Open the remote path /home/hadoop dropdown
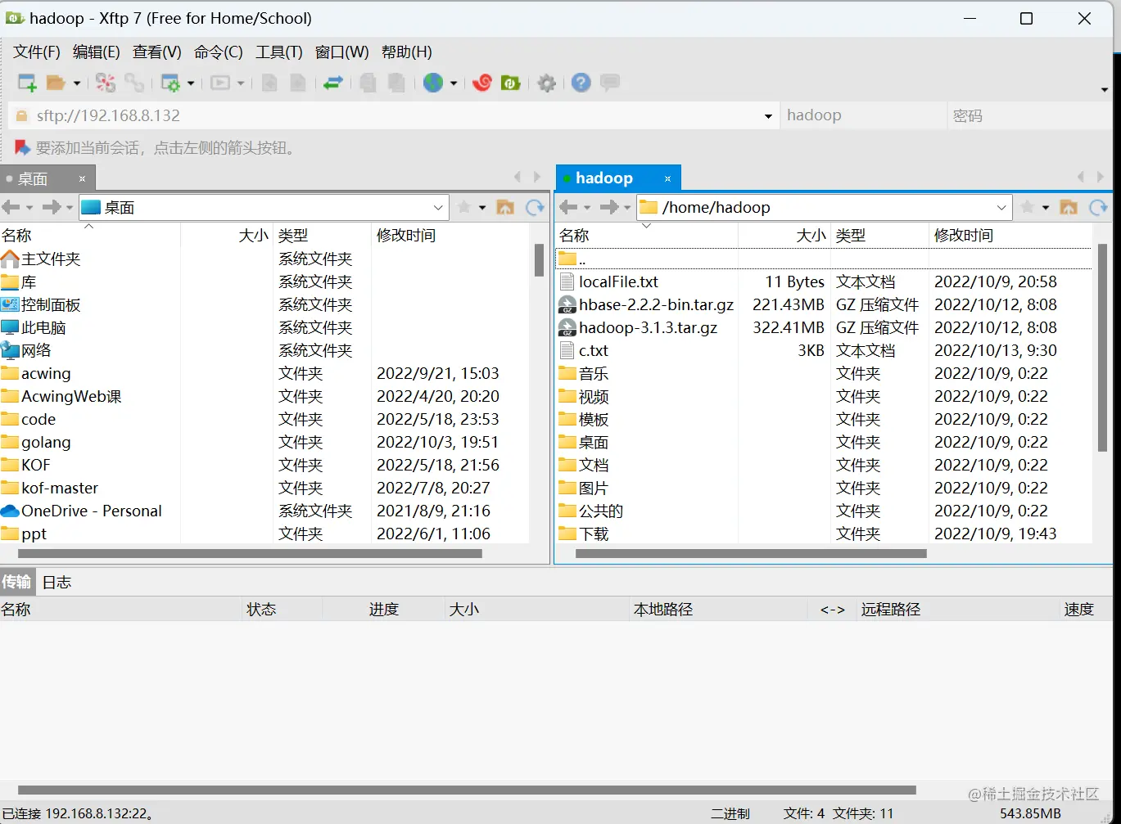The height and width of the screenshot is (824, 1121). click(x=1001, y=208)
